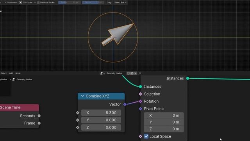250x141 pixels.
Task: Click the Factor slider in the tool header
Action: coord(93,2)
